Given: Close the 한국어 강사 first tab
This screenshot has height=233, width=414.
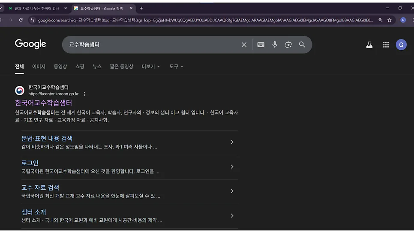Looking at the screenshot, I should [x=66, y=8].
